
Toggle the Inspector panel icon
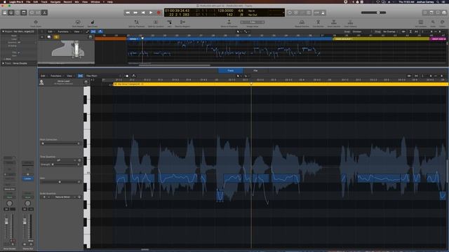point(11,13)
